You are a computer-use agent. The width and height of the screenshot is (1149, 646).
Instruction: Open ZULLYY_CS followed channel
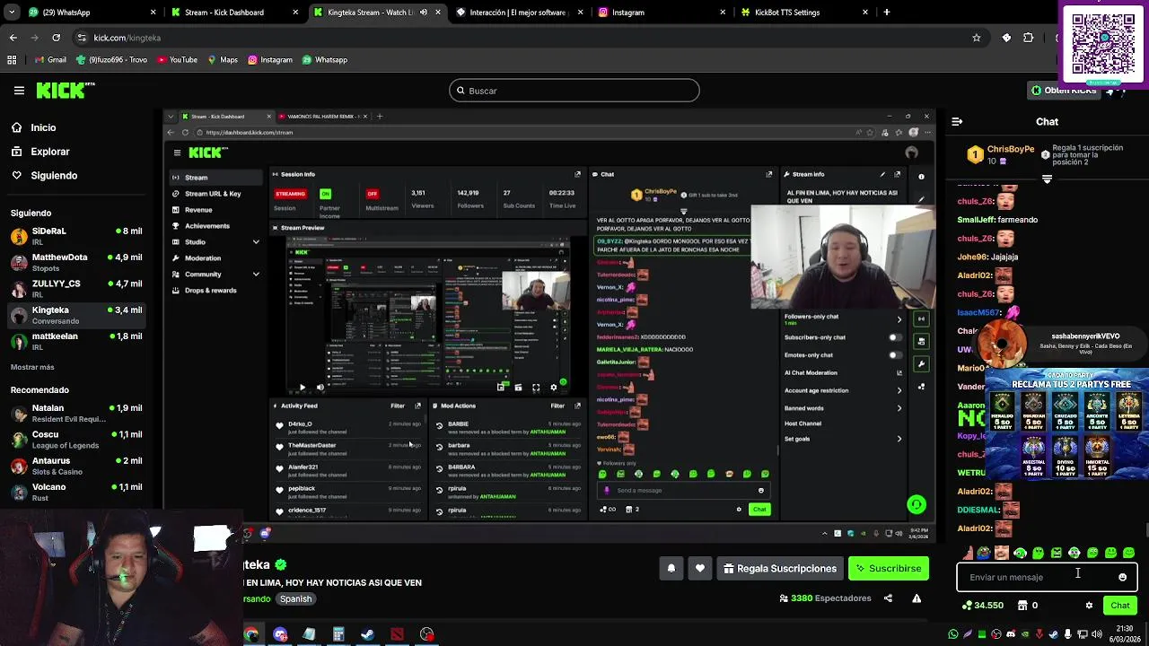77,288
